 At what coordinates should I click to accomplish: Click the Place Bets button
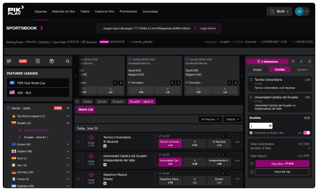click(282, 164)
